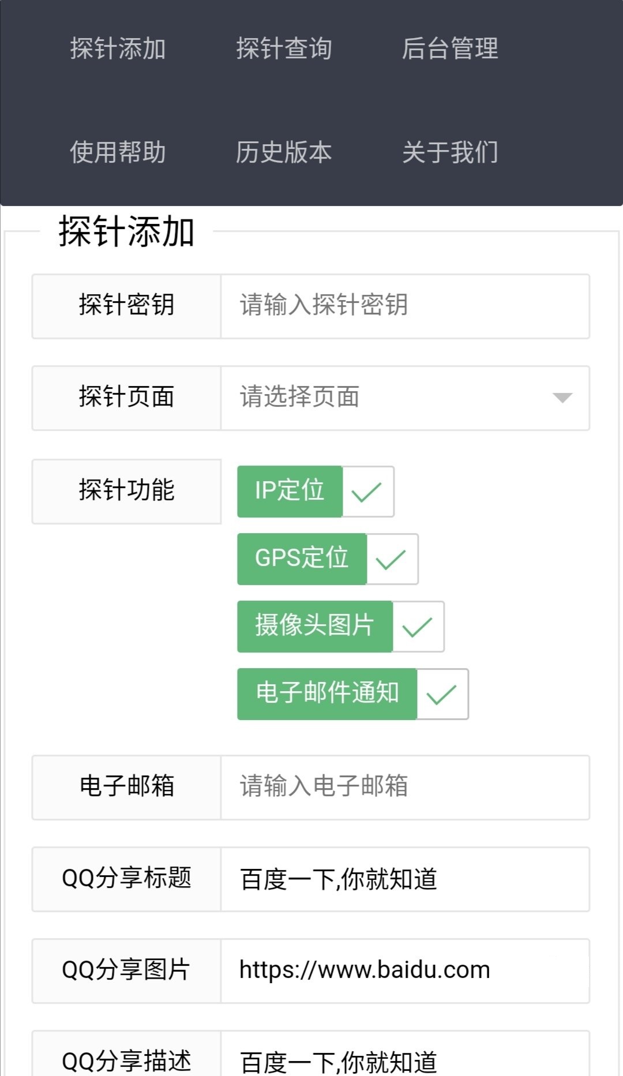Go to 探针查询 in navigation
This screenshot has height=1076, width=623.
coord(284,48)
